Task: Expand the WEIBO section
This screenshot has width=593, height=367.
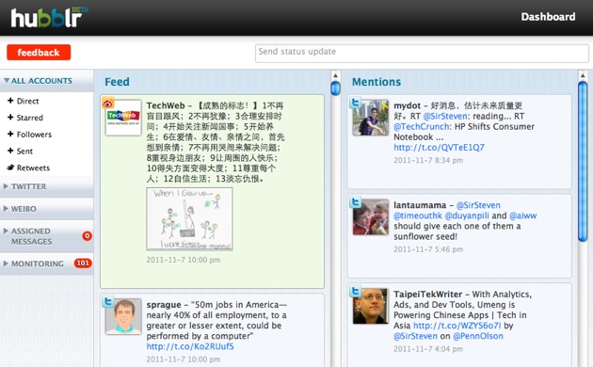Action: (46, 209)
